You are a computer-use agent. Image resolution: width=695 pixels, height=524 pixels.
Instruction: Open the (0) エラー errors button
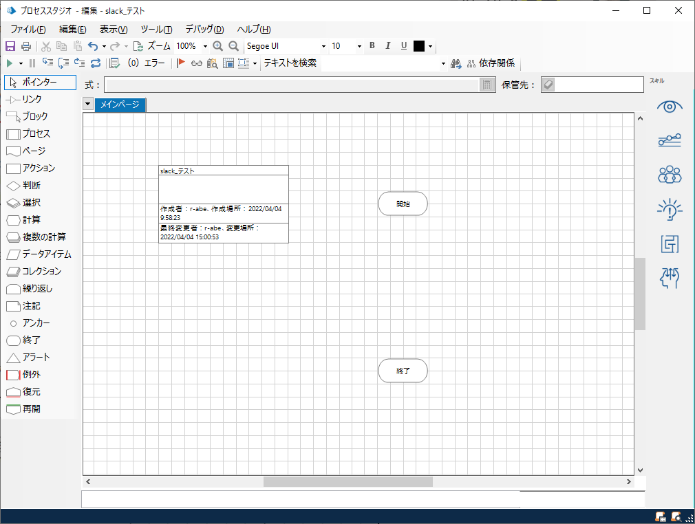click(x=147, y=63)
